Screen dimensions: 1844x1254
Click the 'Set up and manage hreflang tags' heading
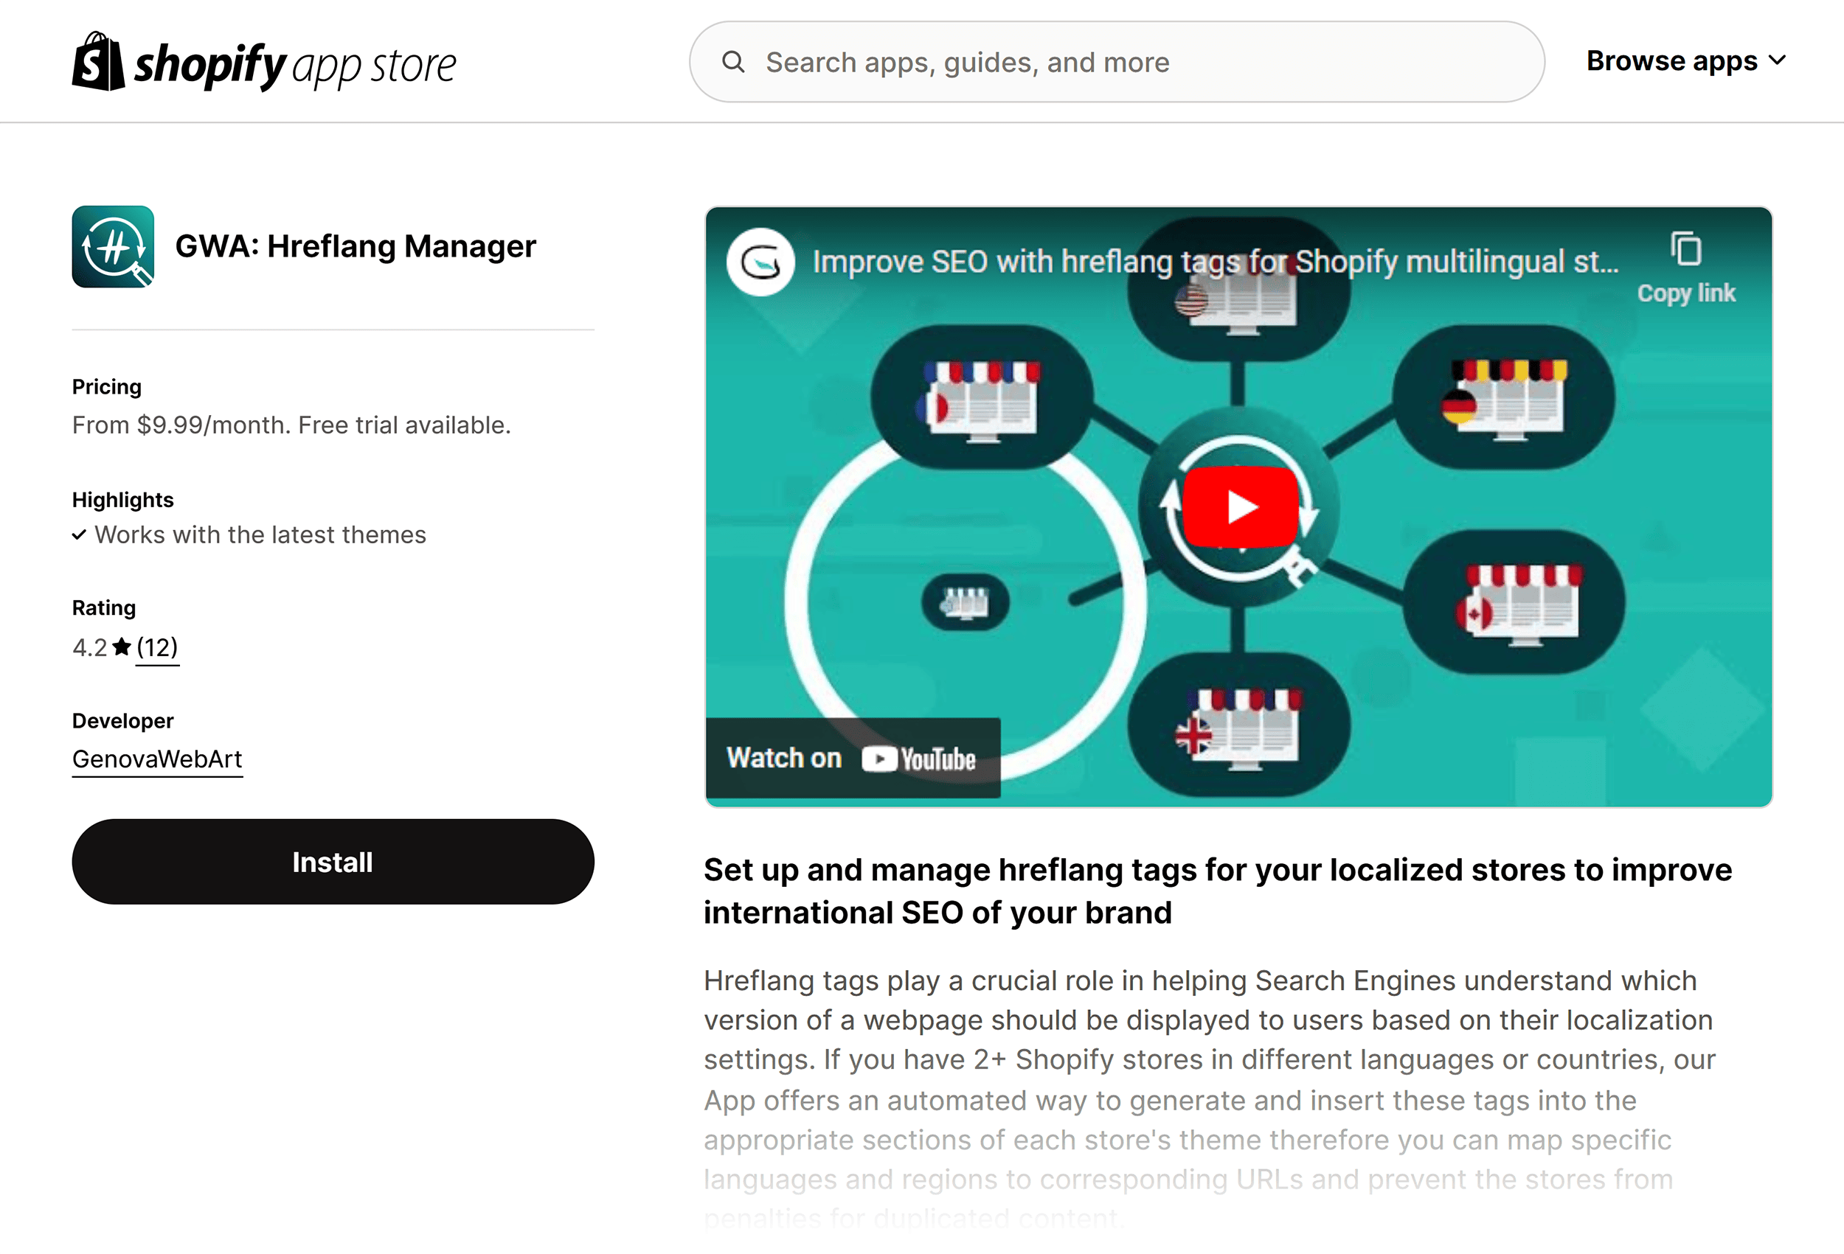coord(1218,891)
